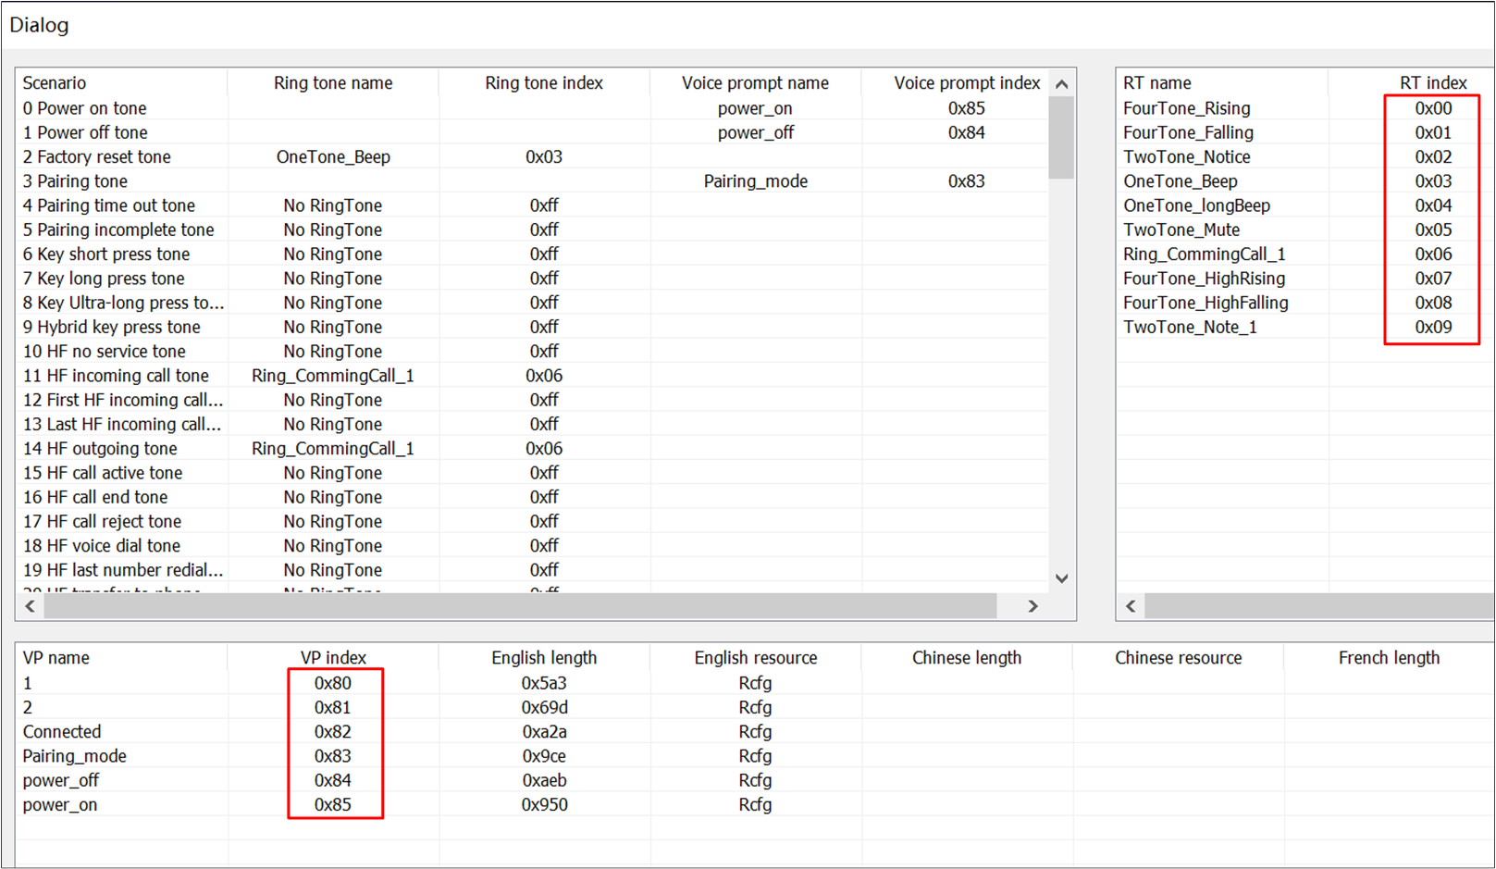
Task: Click OneTone_Beep in Factory reset tone row
Action: [333, 157]
